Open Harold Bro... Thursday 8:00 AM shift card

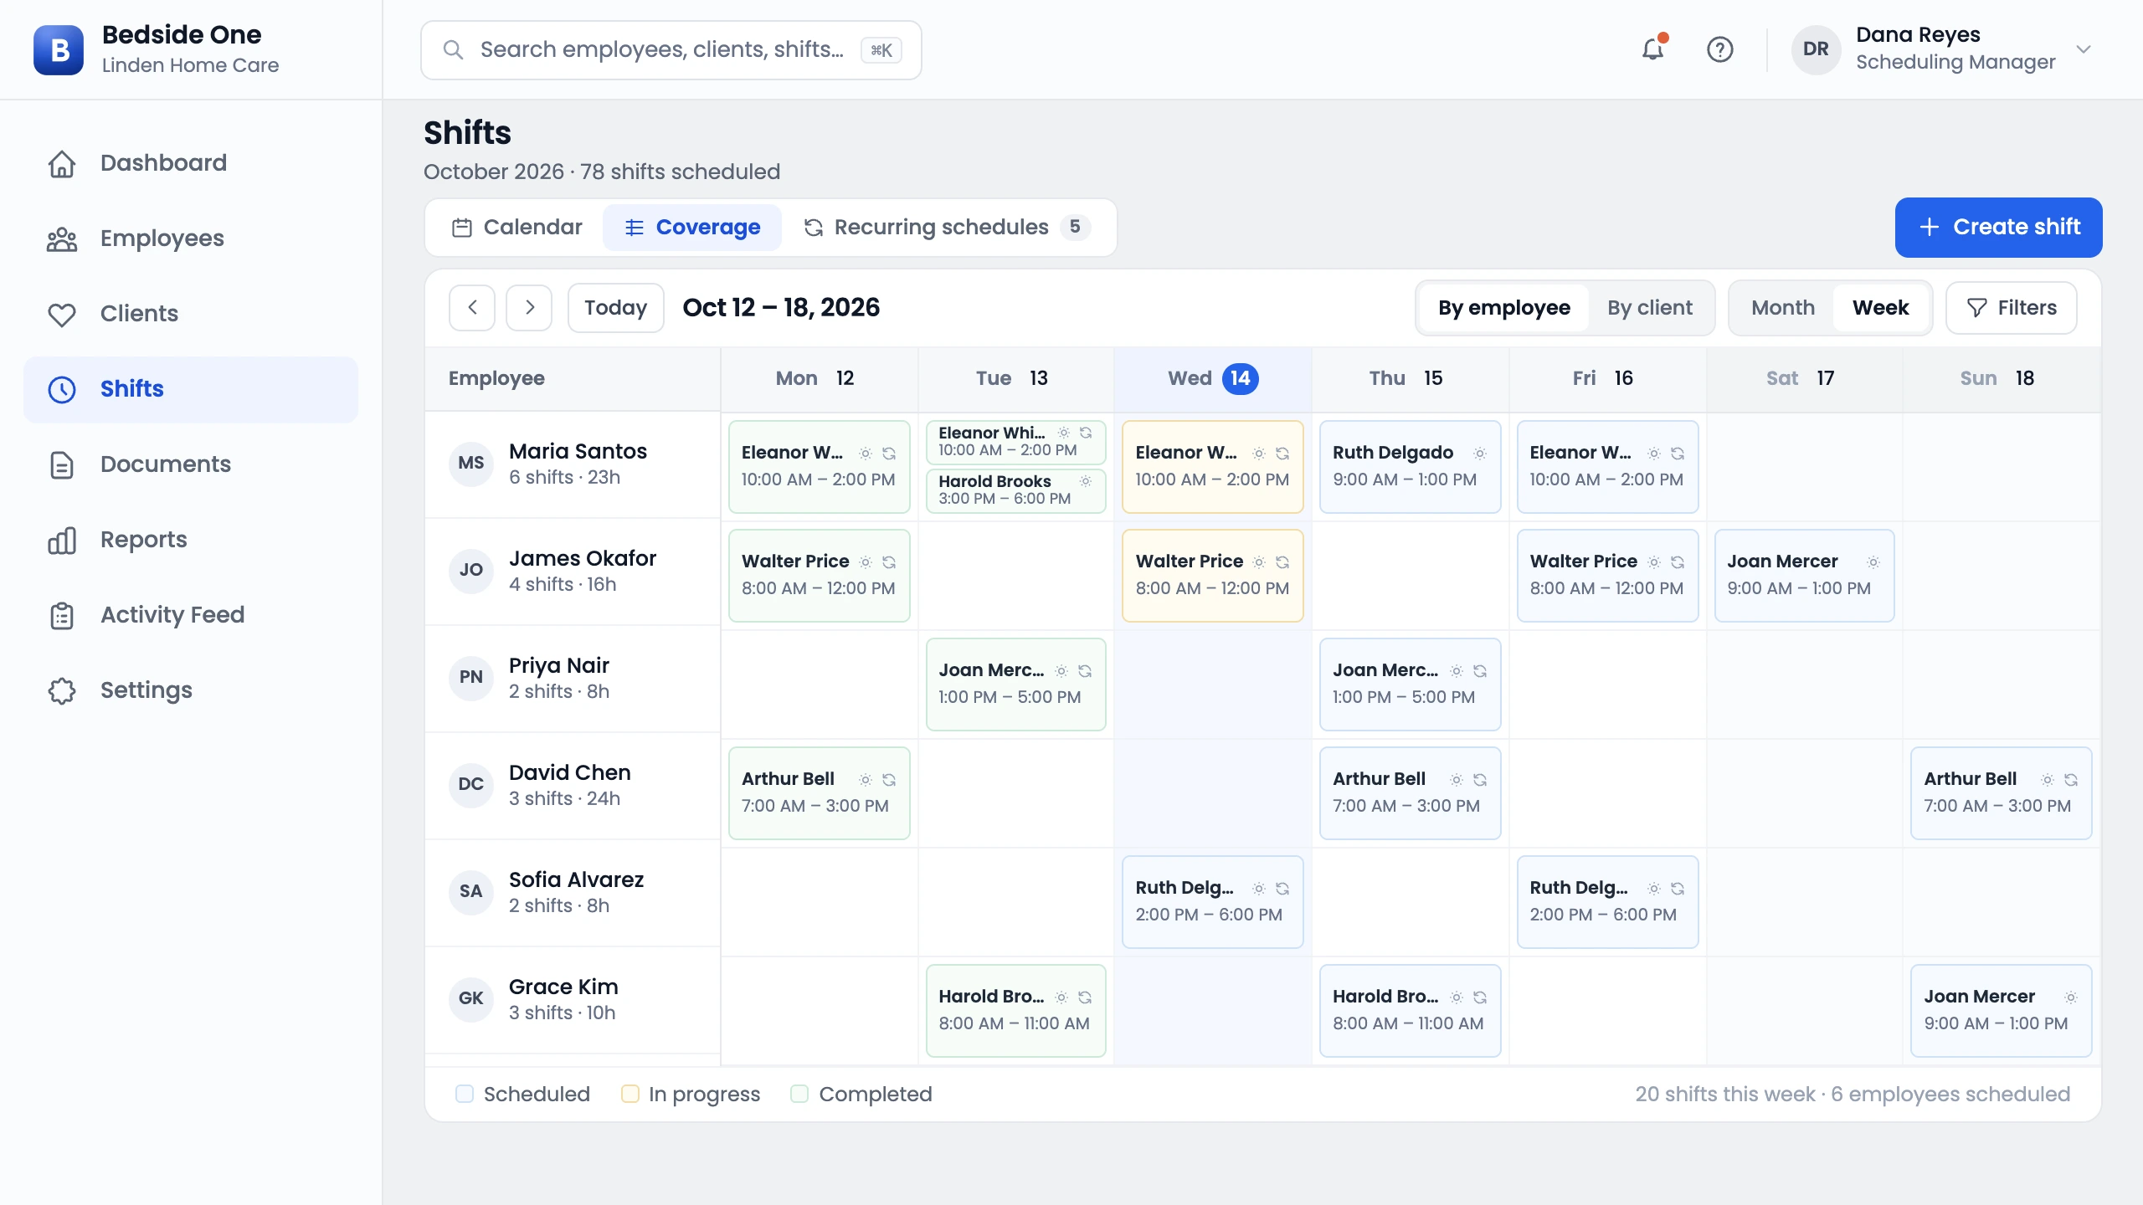point(1410,1010)
